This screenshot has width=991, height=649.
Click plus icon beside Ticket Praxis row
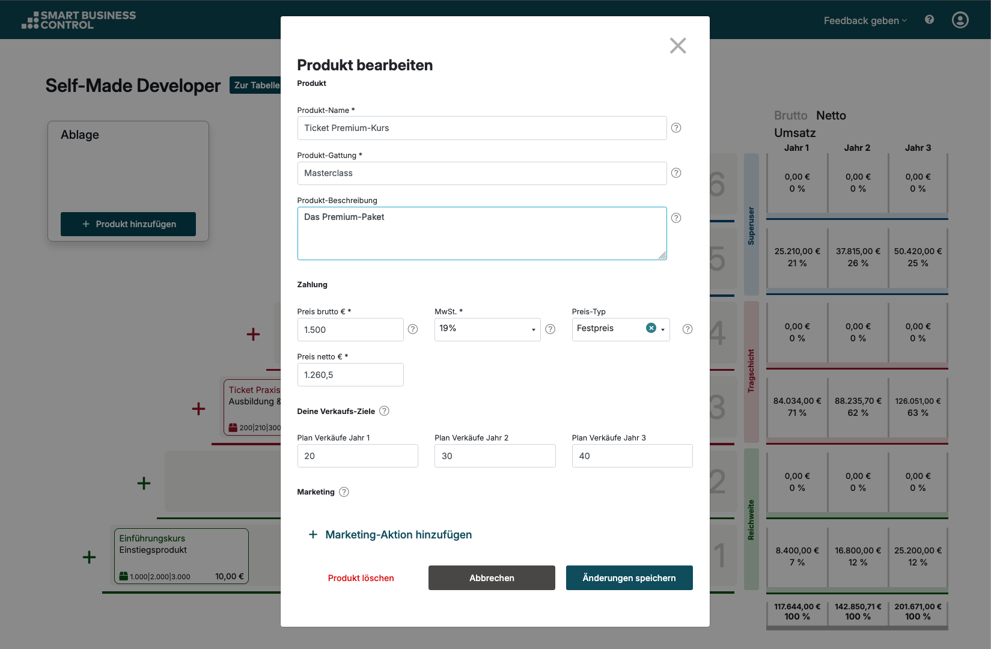[x=198, y=409]
